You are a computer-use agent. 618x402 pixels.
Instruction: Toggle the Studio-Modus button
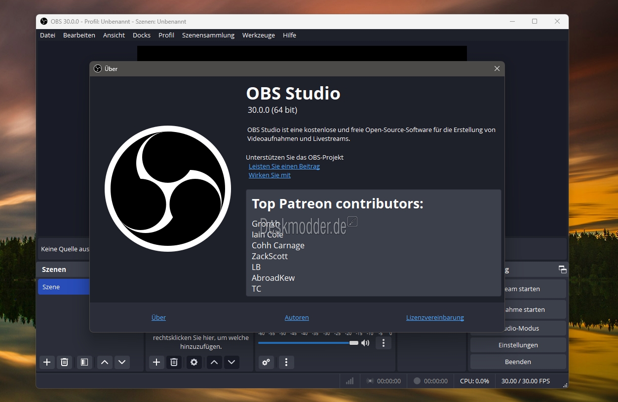535,328
